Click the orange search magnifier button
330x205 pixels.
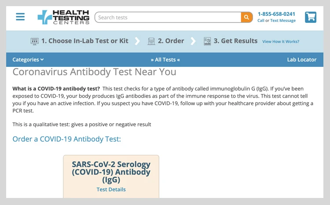pyautogui.click(x=247, y=18)
